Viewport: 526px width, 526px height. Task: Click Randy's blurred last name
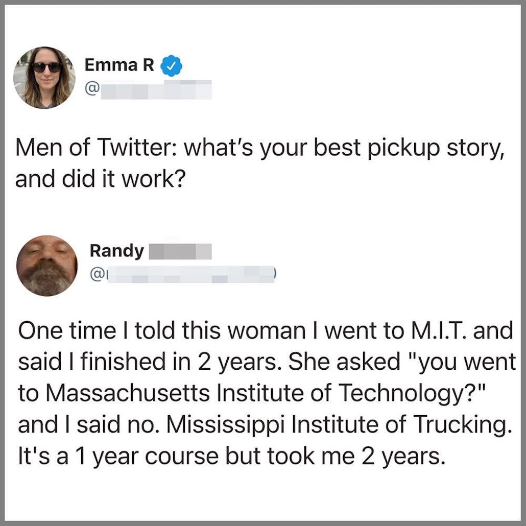tap(180, 251)
